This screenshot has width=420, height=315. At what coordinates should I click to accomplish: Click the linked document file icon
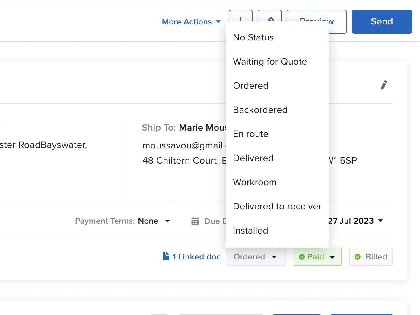click(x=166, y=256)
